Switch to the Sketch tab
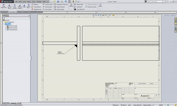Image resolution: width=177 pixels, height=106 pixels. pos(19,12)
